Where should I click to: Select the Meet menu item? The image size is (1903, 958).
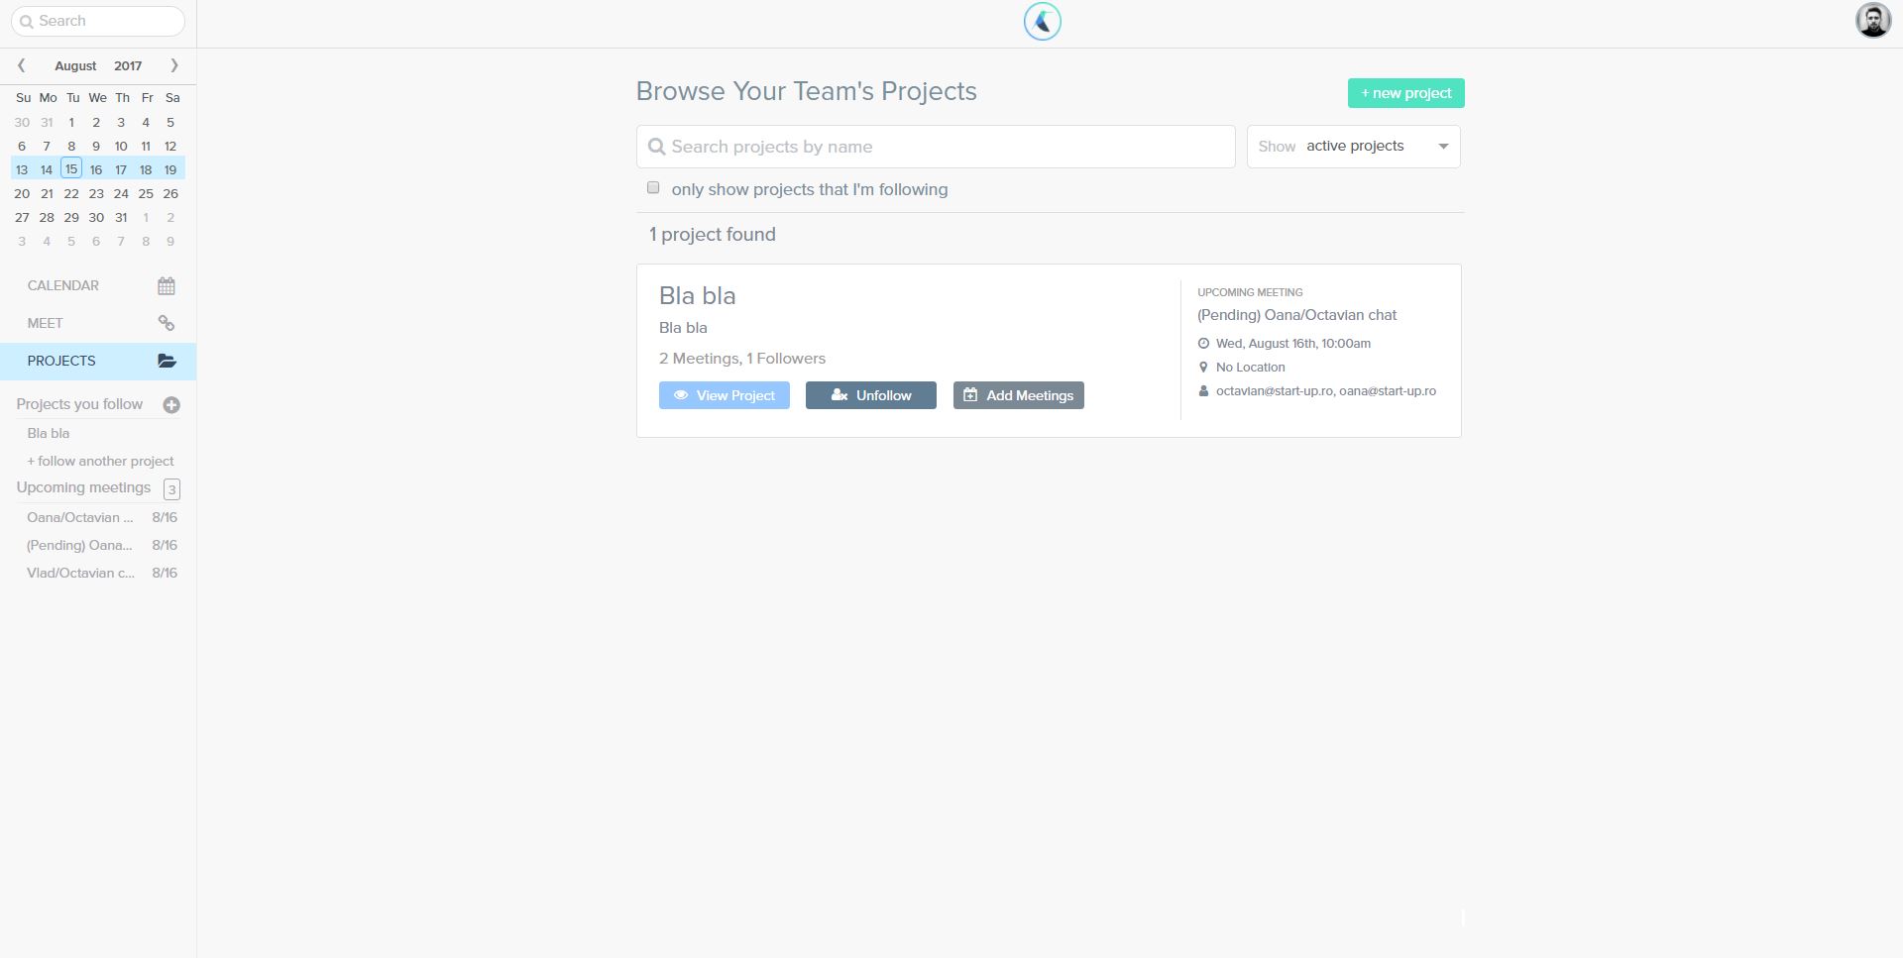45,323
